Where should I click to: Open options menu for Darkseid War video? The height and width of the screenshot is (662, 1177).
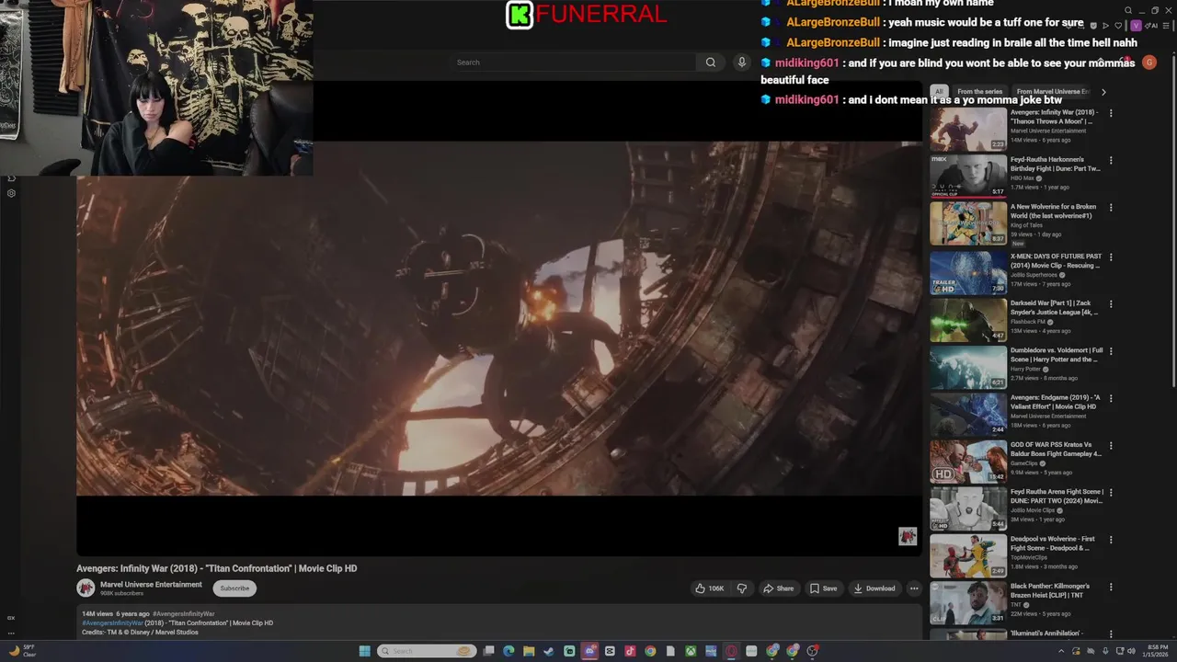[1111, 303]
